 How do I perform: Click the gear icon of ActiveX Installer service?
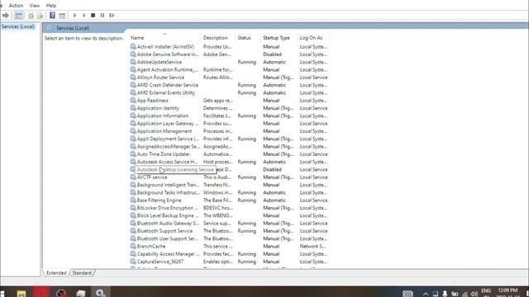point(133,46)
